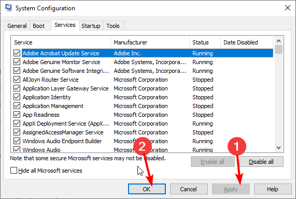Screen dimensions: 296x199
Task: Uncheck Adobe Acrobat Update Service
Action: tap(17, 53)
